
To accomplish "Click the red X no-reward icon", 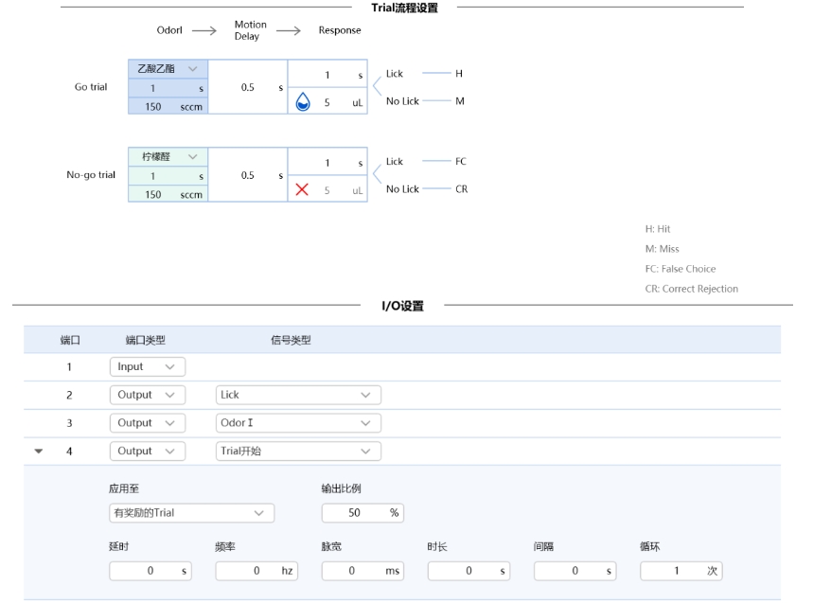I will (303, 190).
